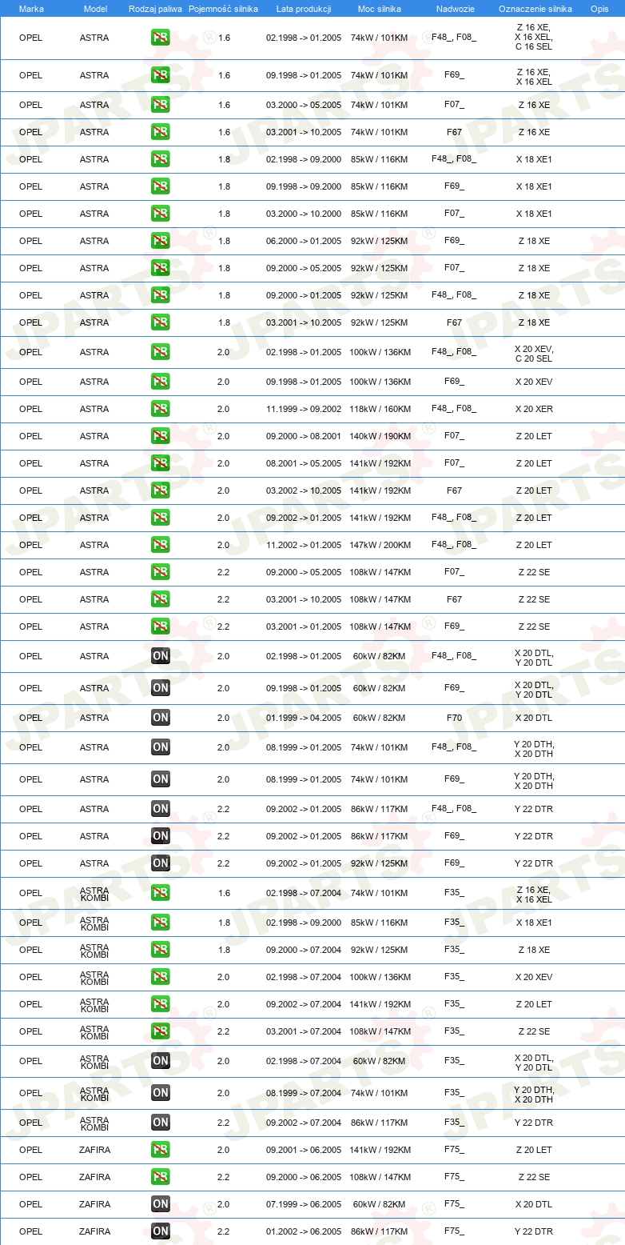Select the engine code cell X 20 XEV, C 20 SEL

point(534,354)
